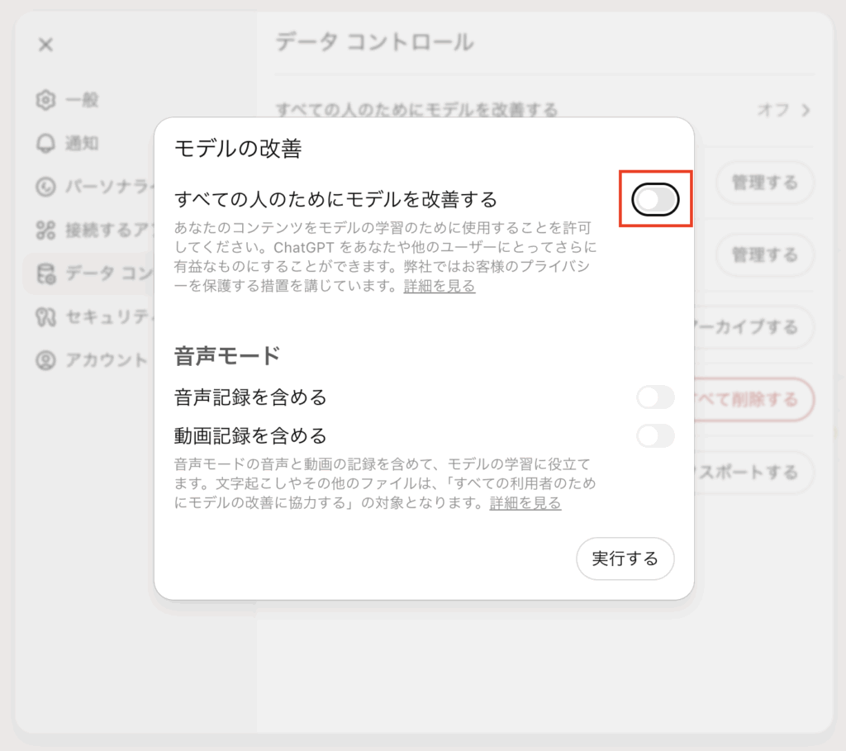Open 詳細を見る link under モデルの改善
846x751 pixels.
[439, 287]
